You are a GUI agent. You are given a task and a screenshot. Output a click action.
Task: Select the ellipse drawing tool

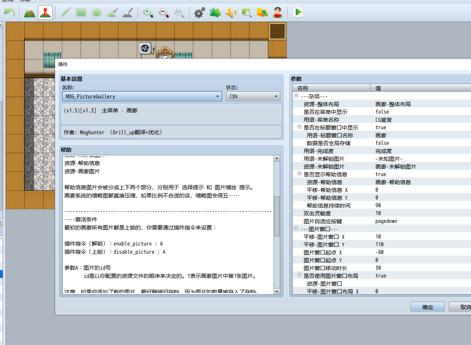(x=97, y=12)
